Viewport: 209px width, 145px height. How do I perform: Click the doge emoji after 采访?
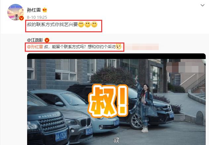click(118, 46)
